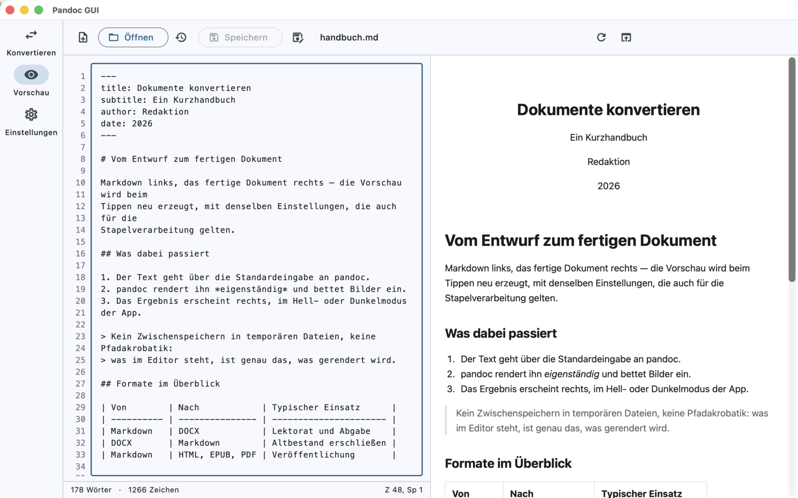This screenshot has width=798, height=498.
Task: Click italic word eigenständig in preview
Action: click(x=572, y=374)
